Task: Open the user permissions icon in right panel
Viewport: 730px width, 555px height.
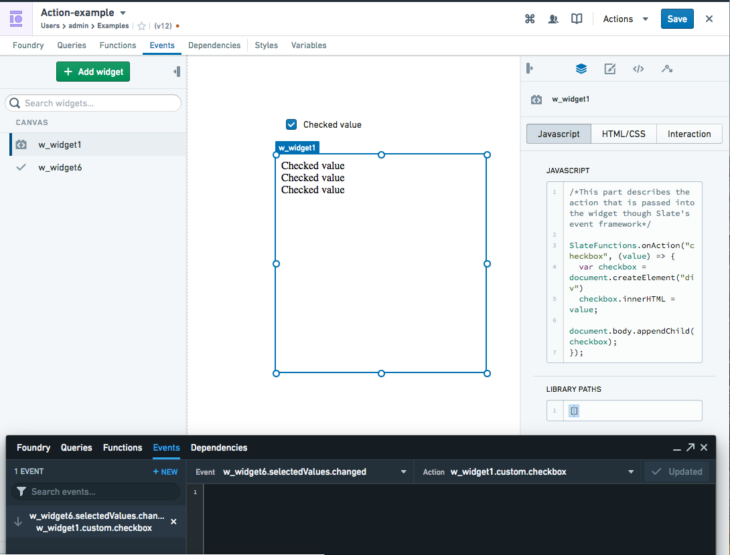Action: pyautogui.click(x=666, y=69)
